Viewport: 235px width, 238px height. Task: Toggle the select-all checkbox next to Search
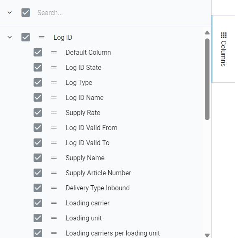26,13
